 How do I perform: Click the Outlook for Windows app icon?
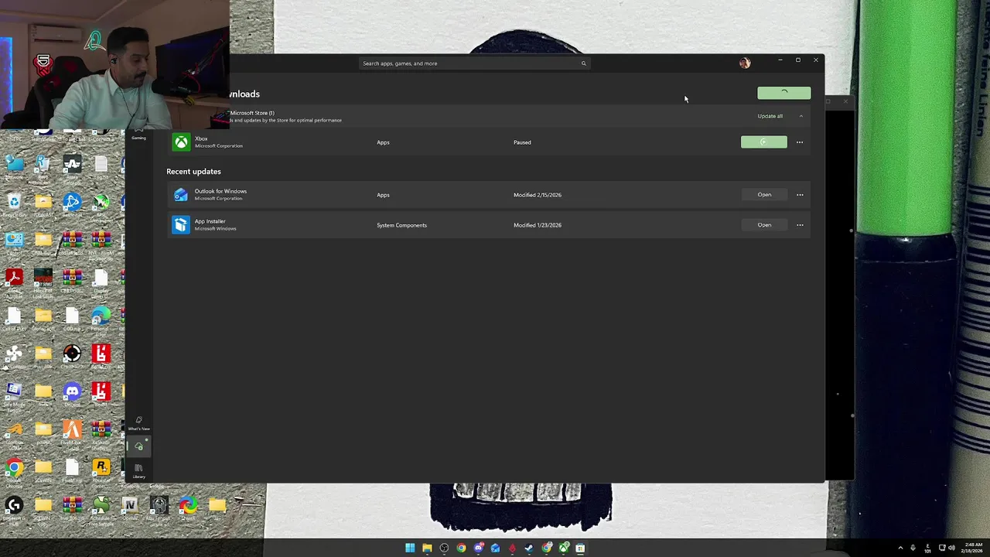pyautogui.click(x=181, y=195)
